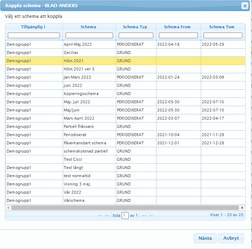Viewport: 252px width, 249px height.
Task: Go to last page of results
Action: click(151, 215)
